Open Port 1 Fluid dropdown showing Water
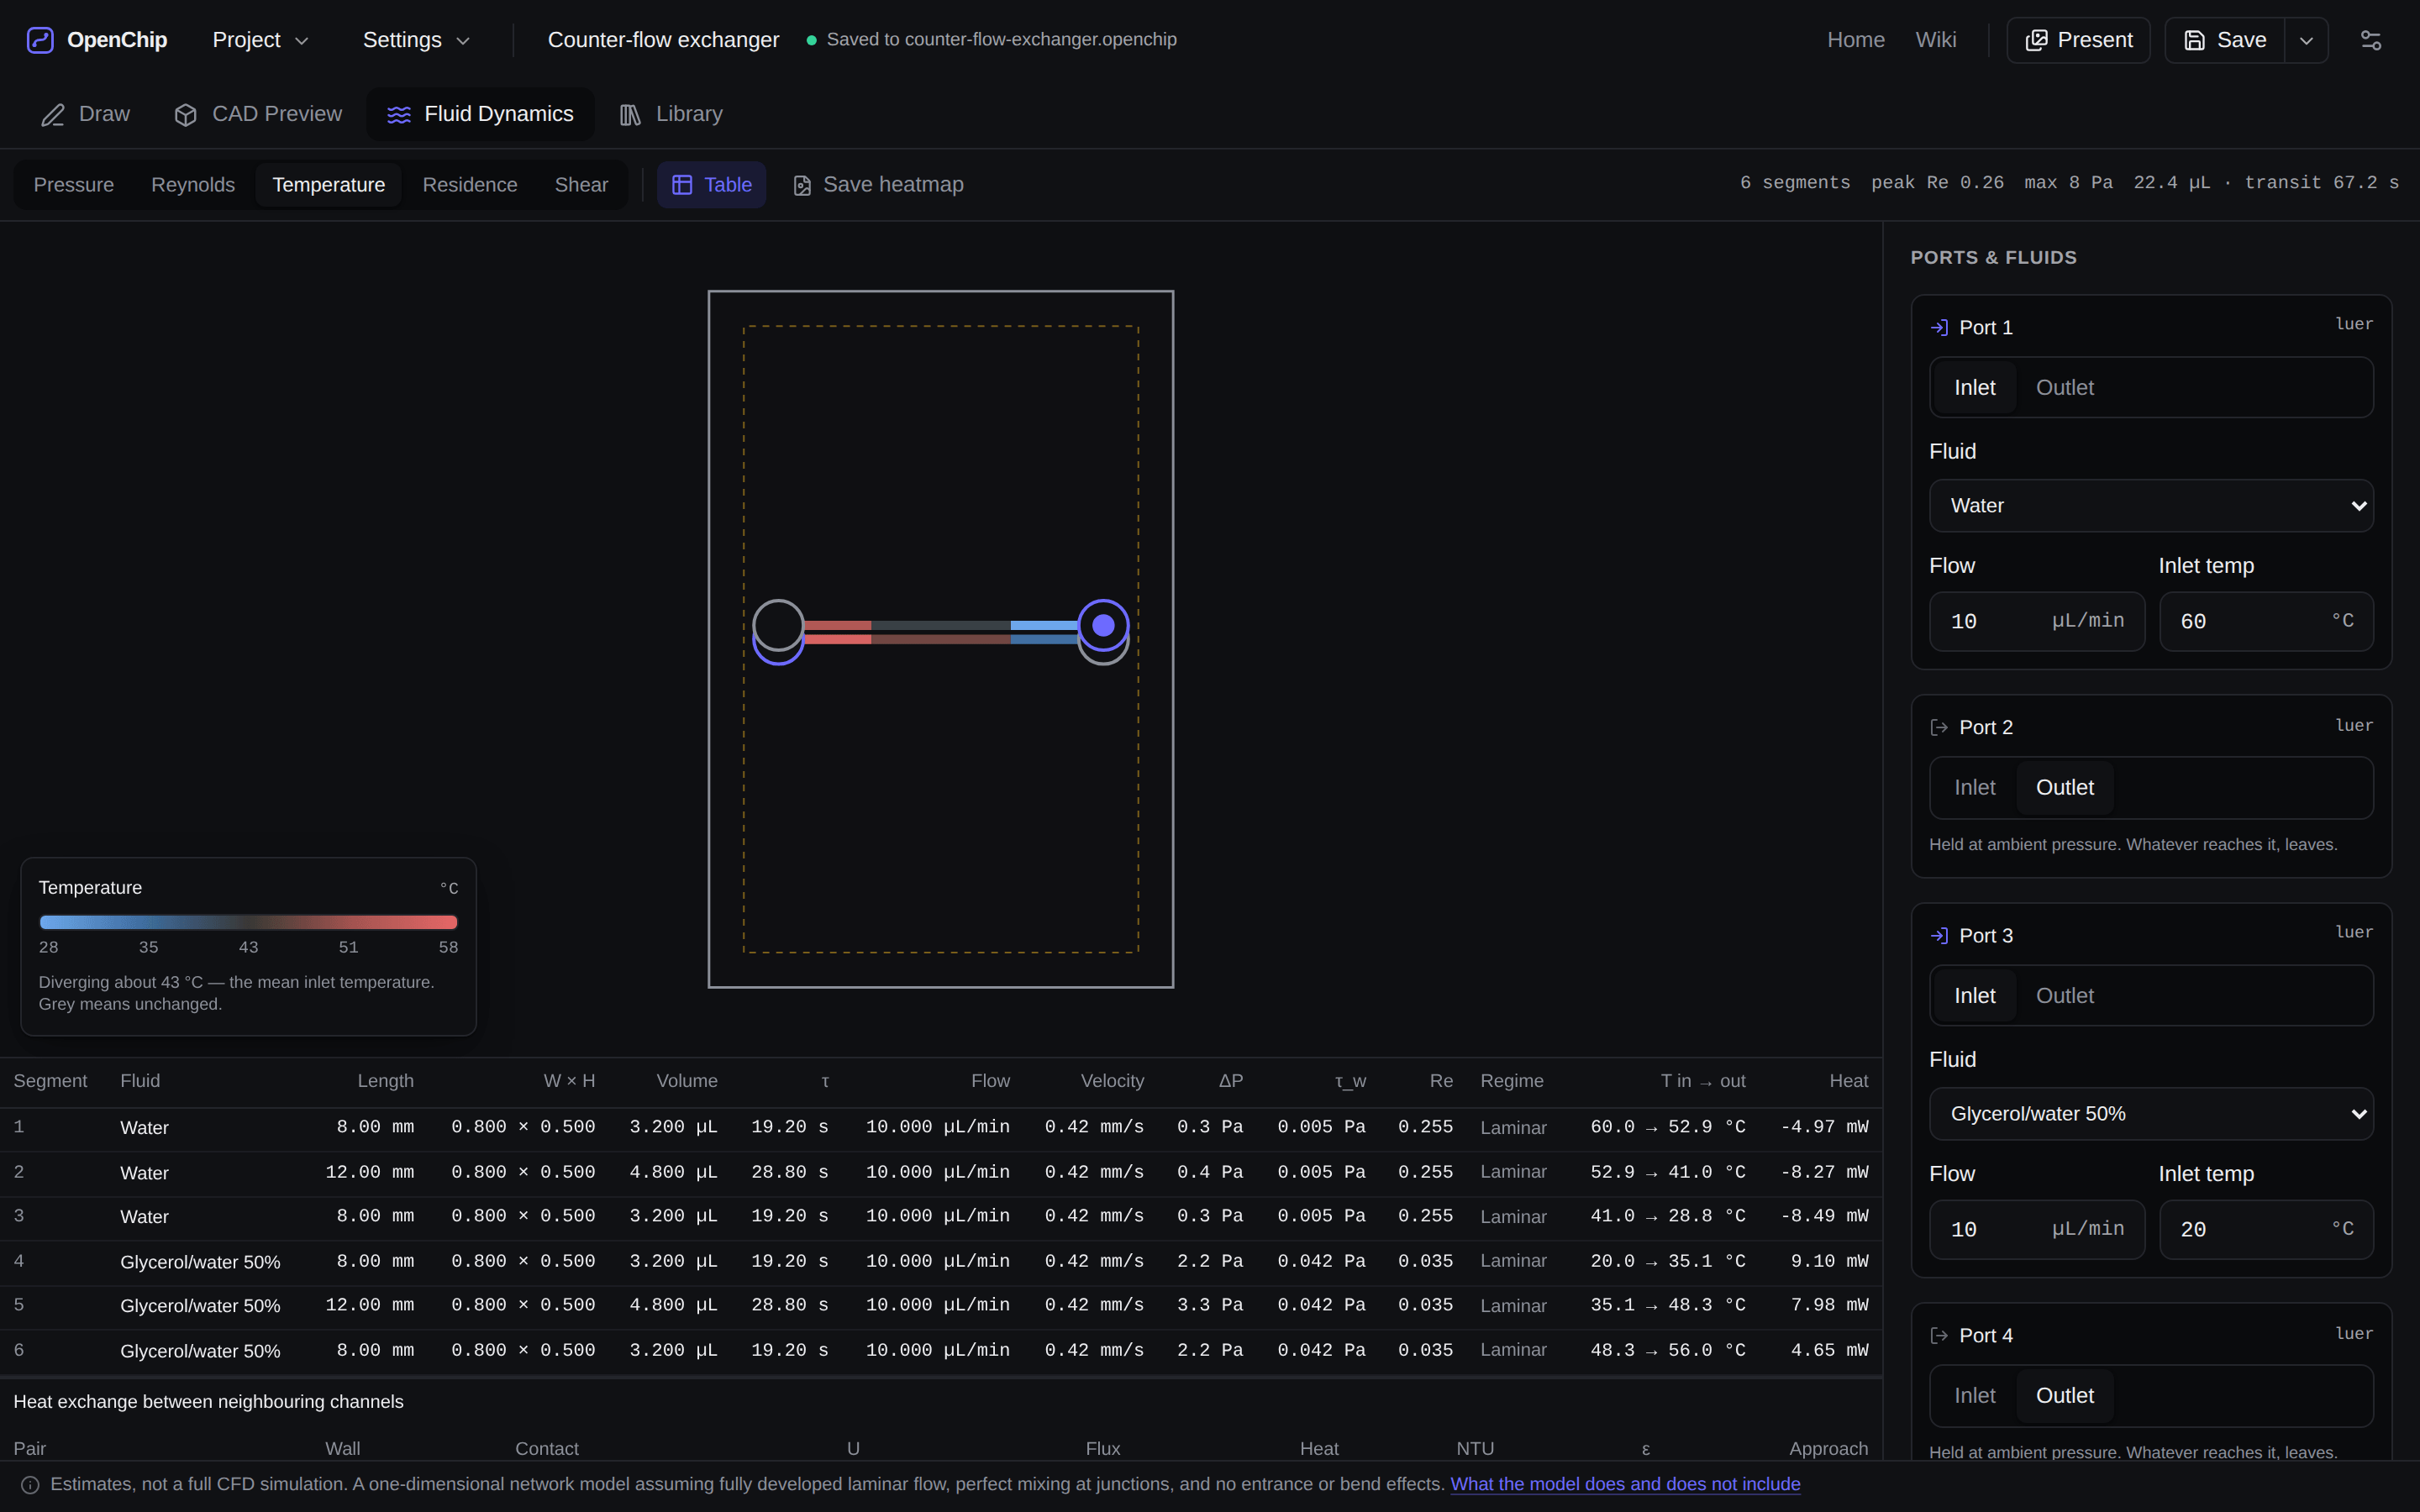The height and width of the screenshot is (1512, 2420). [x=2150, y=506]
